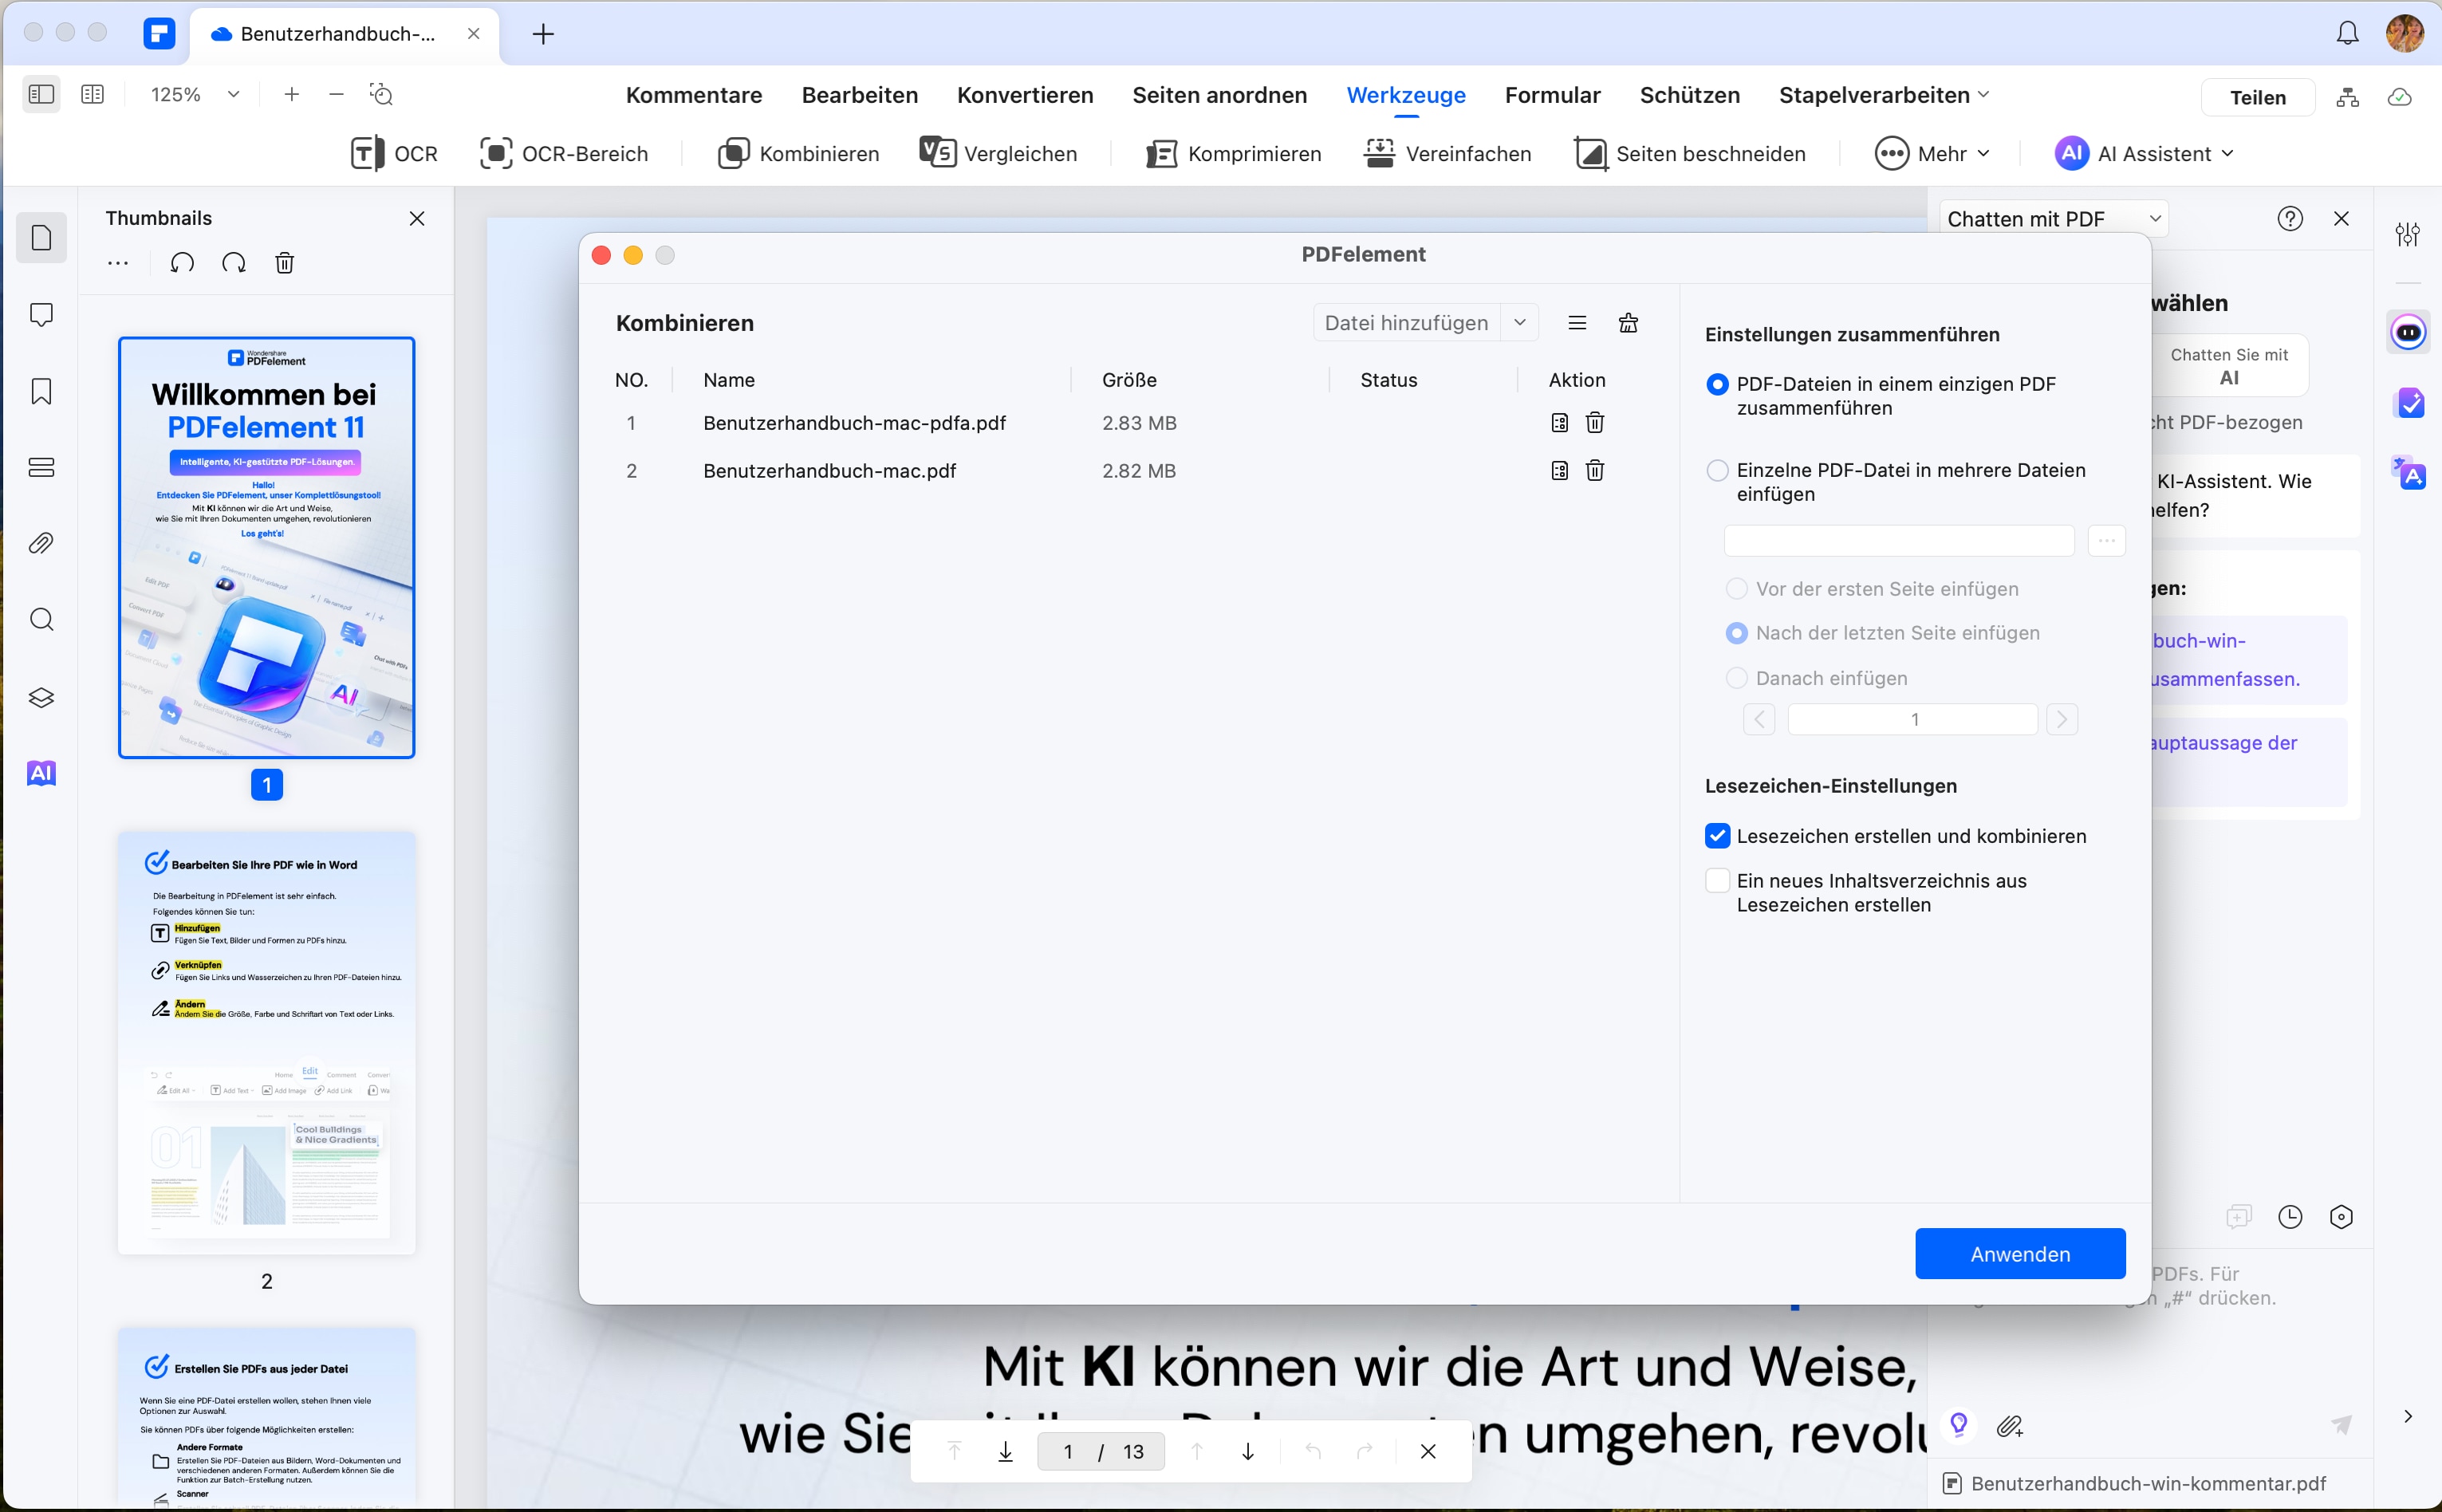Choose Danach einfügen option
Viewport: 2442px width, 1512px height.
pos(1737,678)
